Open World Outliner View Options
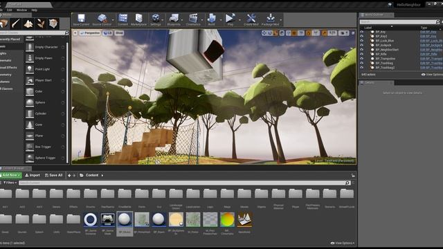Image resolution: width=443 pixels, height=249 pixels. (432, 75)
